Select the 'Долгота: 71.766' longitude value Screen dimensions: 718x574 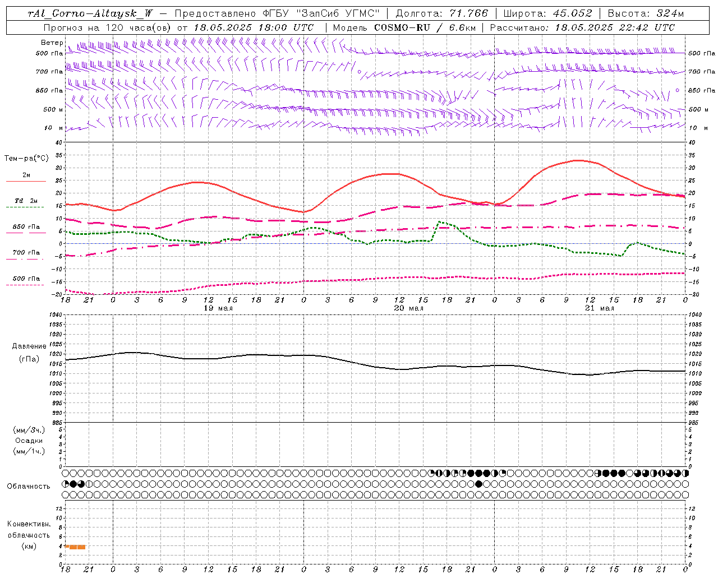click(442, 13)
